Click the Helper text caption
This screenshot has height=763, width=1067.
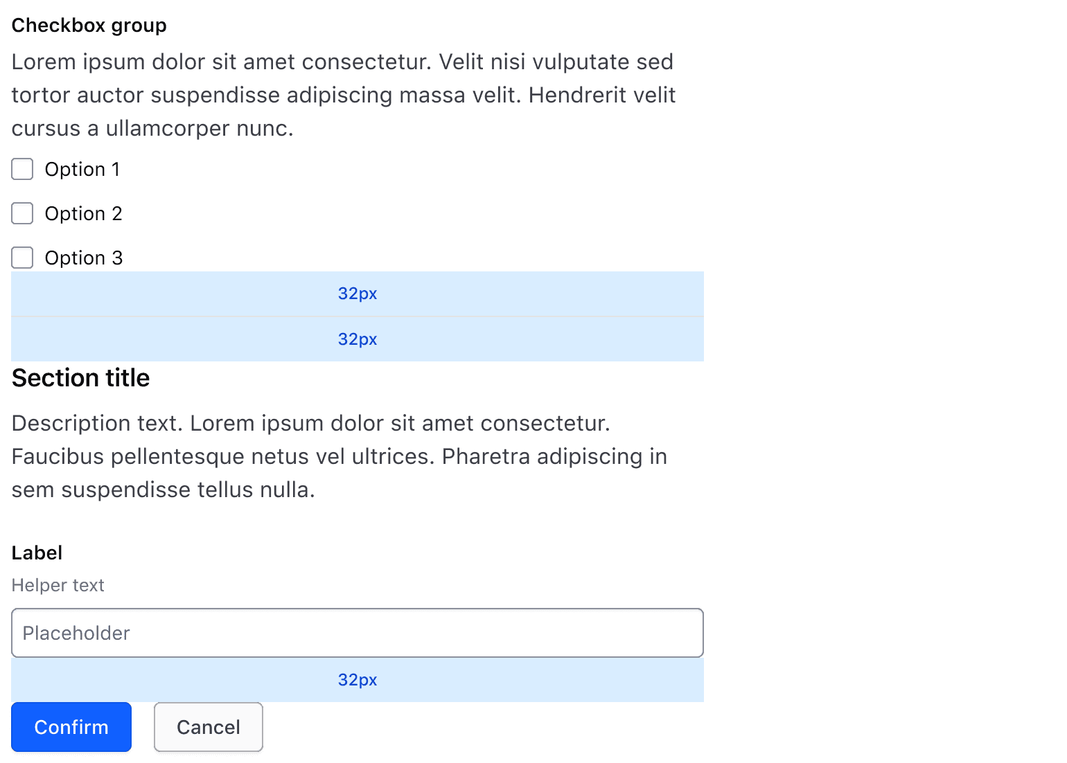[x=58, y=585]
